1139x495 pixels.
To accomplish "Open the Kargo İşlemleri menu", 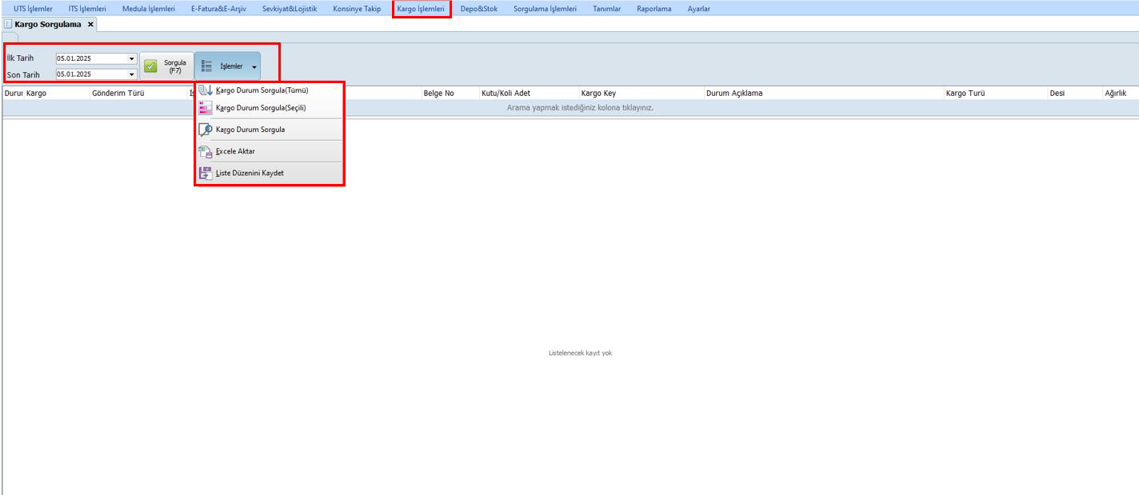I will [421, 9].
